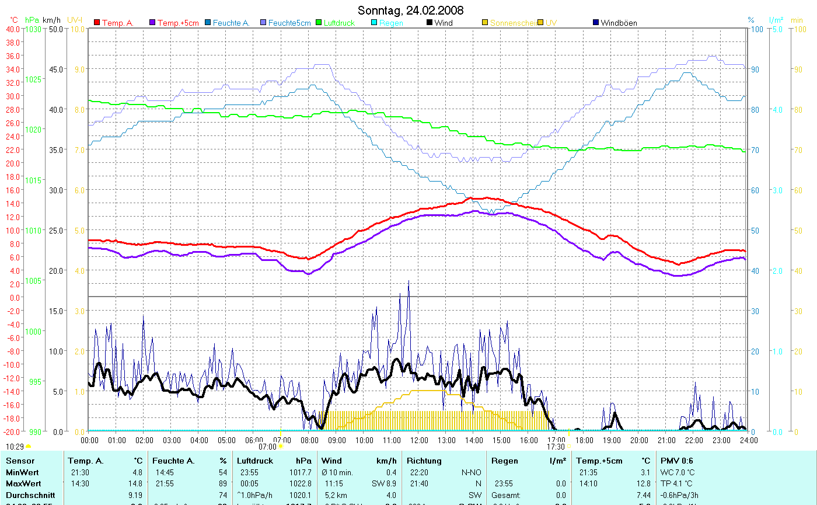The width and height of the screenshot is (817, 505).
Task: Click the 10:29 timestamp below the chart
Action: [x=15, y=447]
